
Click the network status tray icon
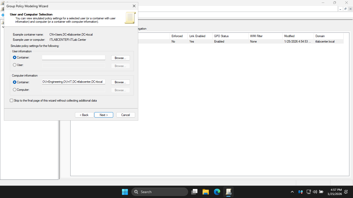click(309, 192)
